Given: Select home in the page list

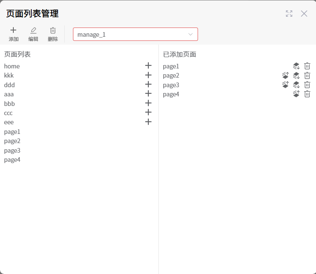Looking at the screenshot, I should click(x=12, y=66).
